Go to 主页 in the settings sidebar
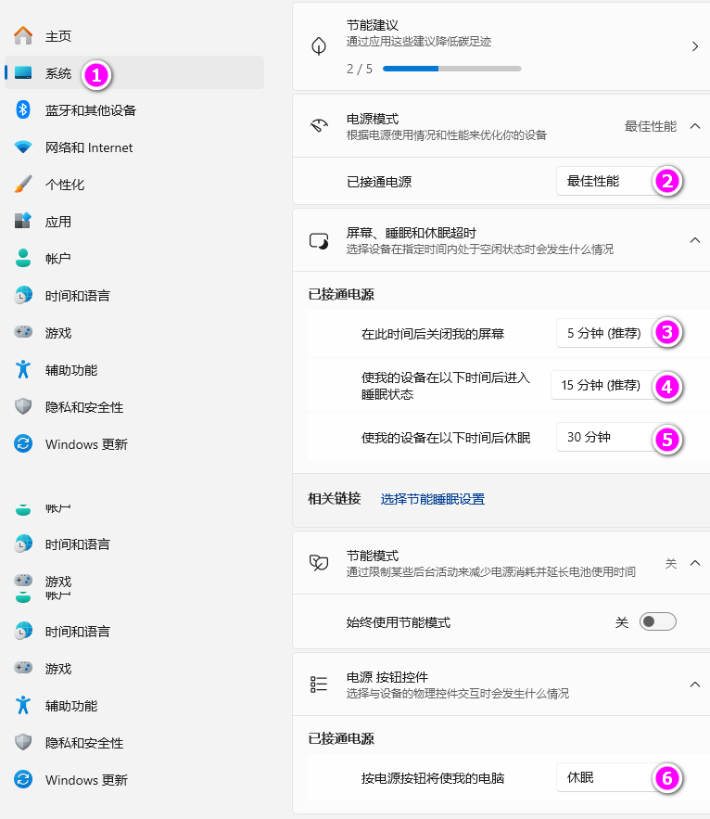Viewport: 710px width, 819px height. click(x=58, y=36)
